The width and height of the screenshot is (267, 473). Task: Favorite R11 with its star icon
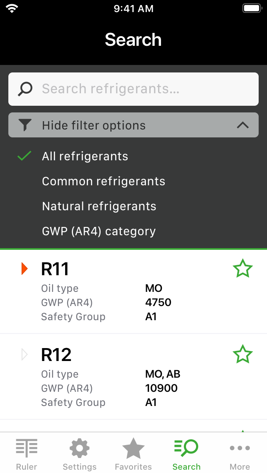coord(242,269)
